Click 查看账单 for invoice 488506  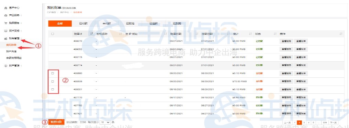tap(301, 81)
